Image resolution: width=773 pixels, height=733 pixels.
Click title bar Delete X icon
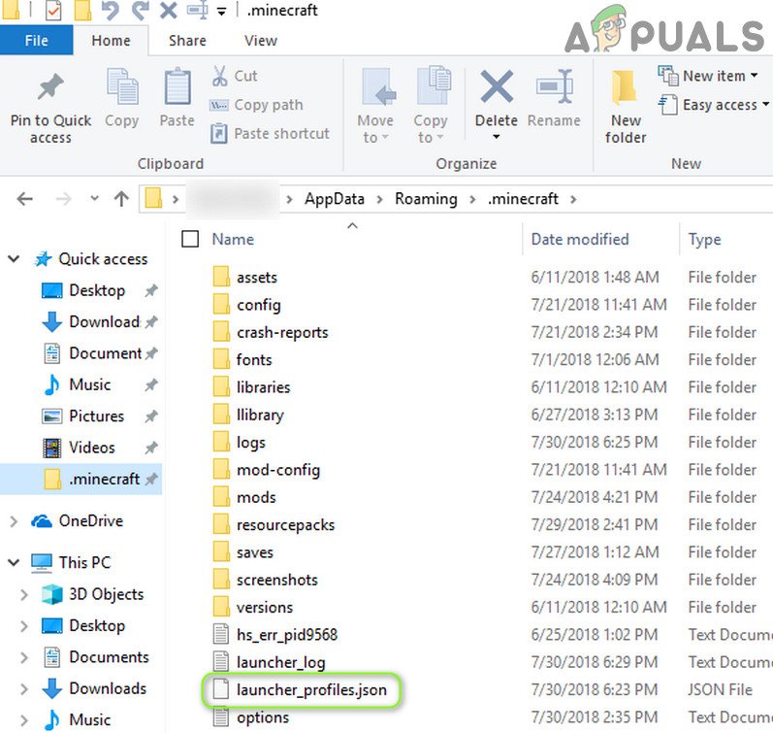coord(168,10)
